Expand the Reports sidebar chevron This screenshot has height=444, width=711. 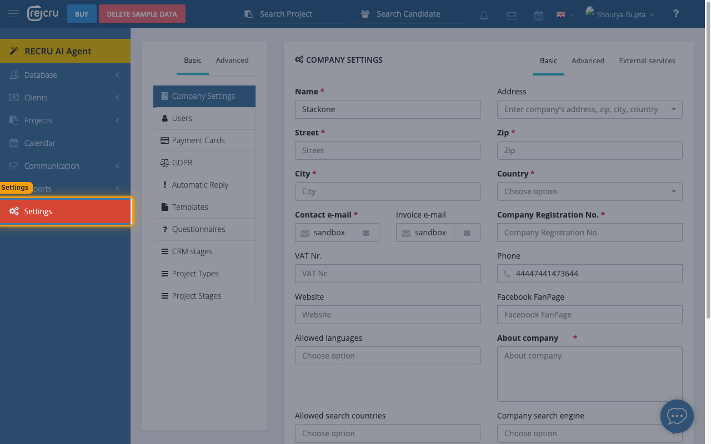[117, 188]
